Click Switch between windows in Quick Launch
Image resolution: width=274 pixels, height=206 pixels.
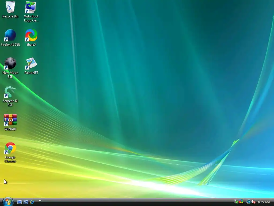(26, 202)
